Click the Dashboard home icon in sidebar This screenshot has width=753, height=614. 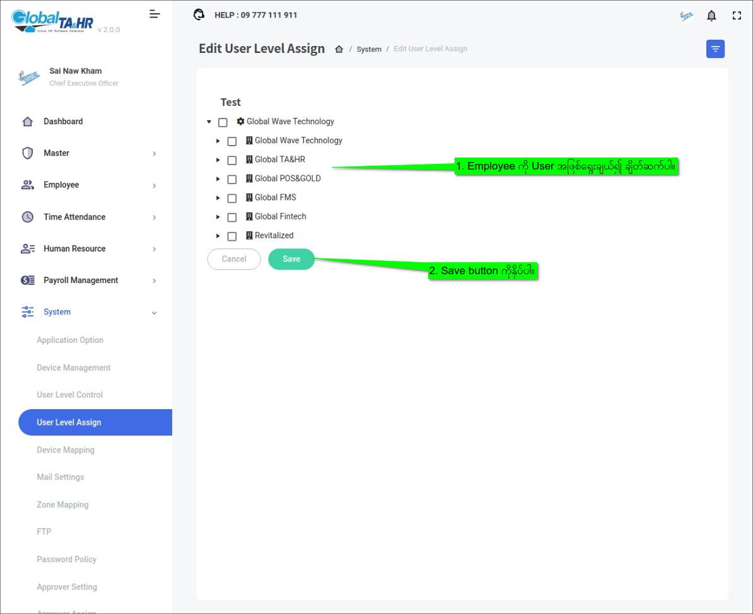click(x=28, y=122)
